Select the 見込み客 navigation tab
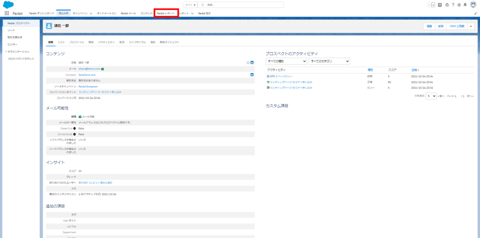The image size is (480, 238). [x=63, y=13]
